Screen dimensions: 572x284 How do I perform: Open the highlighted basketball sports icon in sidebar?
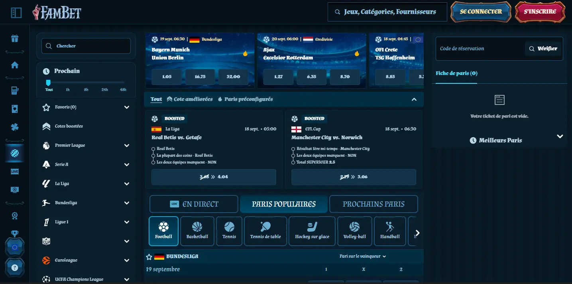[x=15, y=153]
